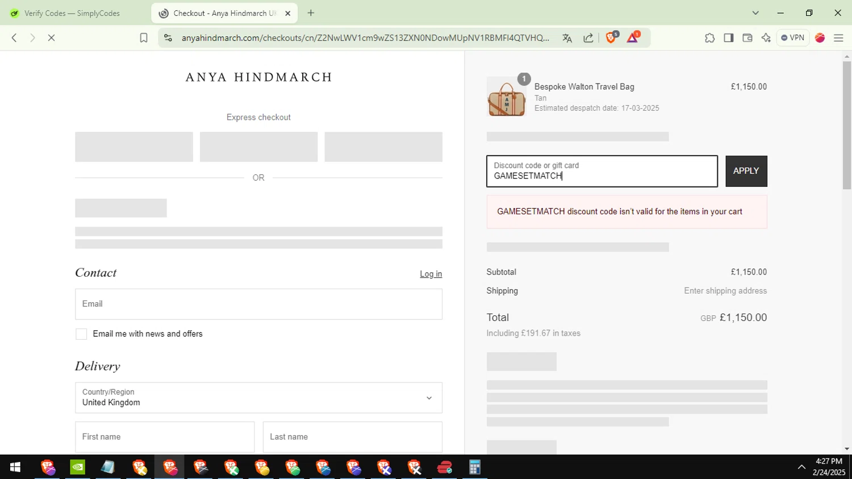
Task: Show hidden system tray icons
Action: (x=801, y=467)
